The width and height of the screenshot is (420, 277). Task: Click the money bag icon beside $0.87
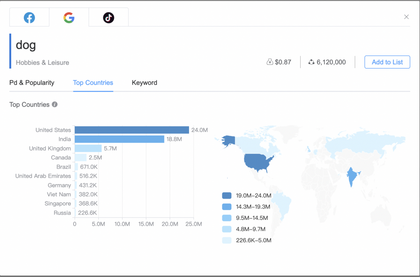click(270, 62)
